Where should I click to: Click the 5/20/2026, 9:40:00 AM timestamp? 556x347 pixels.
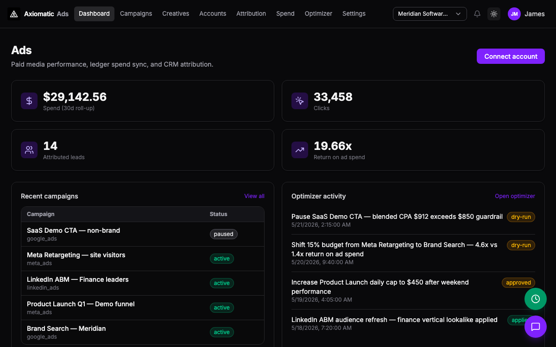point(322,262)
